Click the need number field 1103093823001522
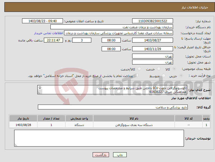The image size is (215, 162). click(153, 21)
